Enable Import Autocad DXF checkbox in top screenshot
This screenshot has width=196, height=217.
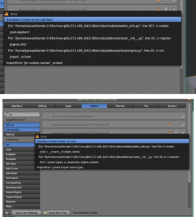coord(174,9)
